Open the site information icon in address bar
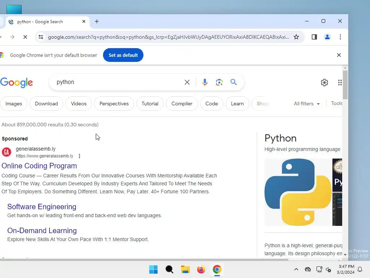This screenshot has width=370, height=278. point(41,37)
